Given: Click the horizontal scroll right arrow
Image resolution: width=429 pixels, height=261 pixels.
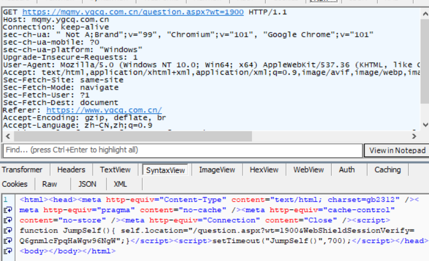Looking at the screenshot, I should click(x=414, y=136).
